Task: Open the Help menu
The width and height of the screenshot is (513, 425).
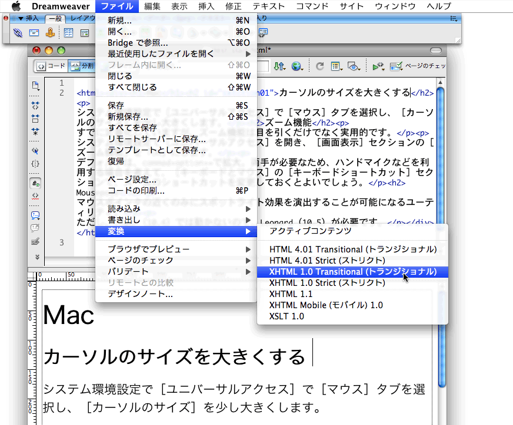Action: point(439,6)
